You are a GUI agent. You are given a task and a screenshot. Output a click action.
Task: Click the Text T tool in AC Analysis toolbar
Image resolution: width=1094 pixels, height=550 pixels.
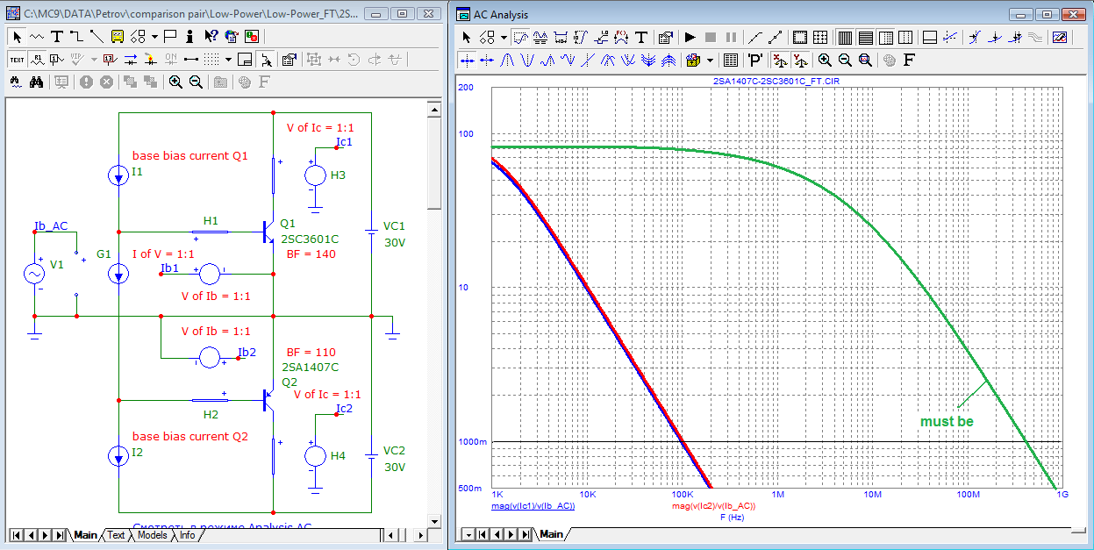[x=641, y=38]
